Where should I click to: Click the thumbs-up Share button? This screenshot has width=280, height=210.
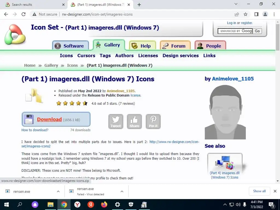coord(134,122)
